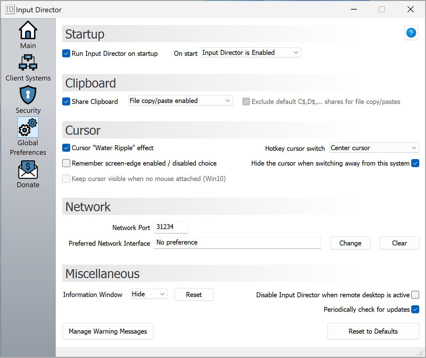Screen dimensions: 426x358
Task: Open the On start dropdown
Action: point(251,52)
